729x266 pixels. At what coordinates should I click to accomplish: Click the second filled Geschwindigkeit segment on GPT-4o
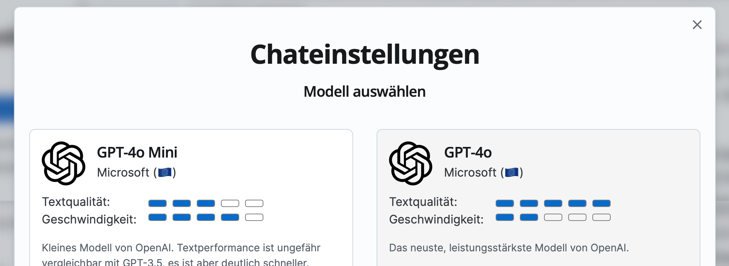529,217
